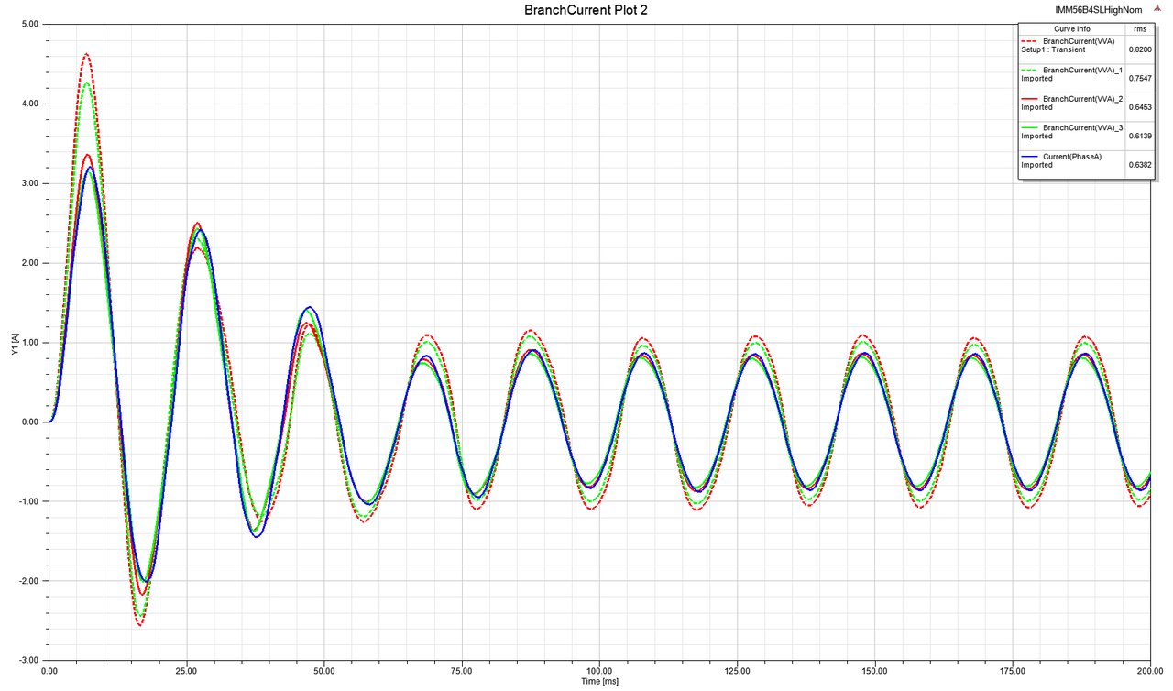Click the X axis tick label 200.00
Viewport: 1173px width, 691px height.
pyautogui.click(x=1149, y=671)
